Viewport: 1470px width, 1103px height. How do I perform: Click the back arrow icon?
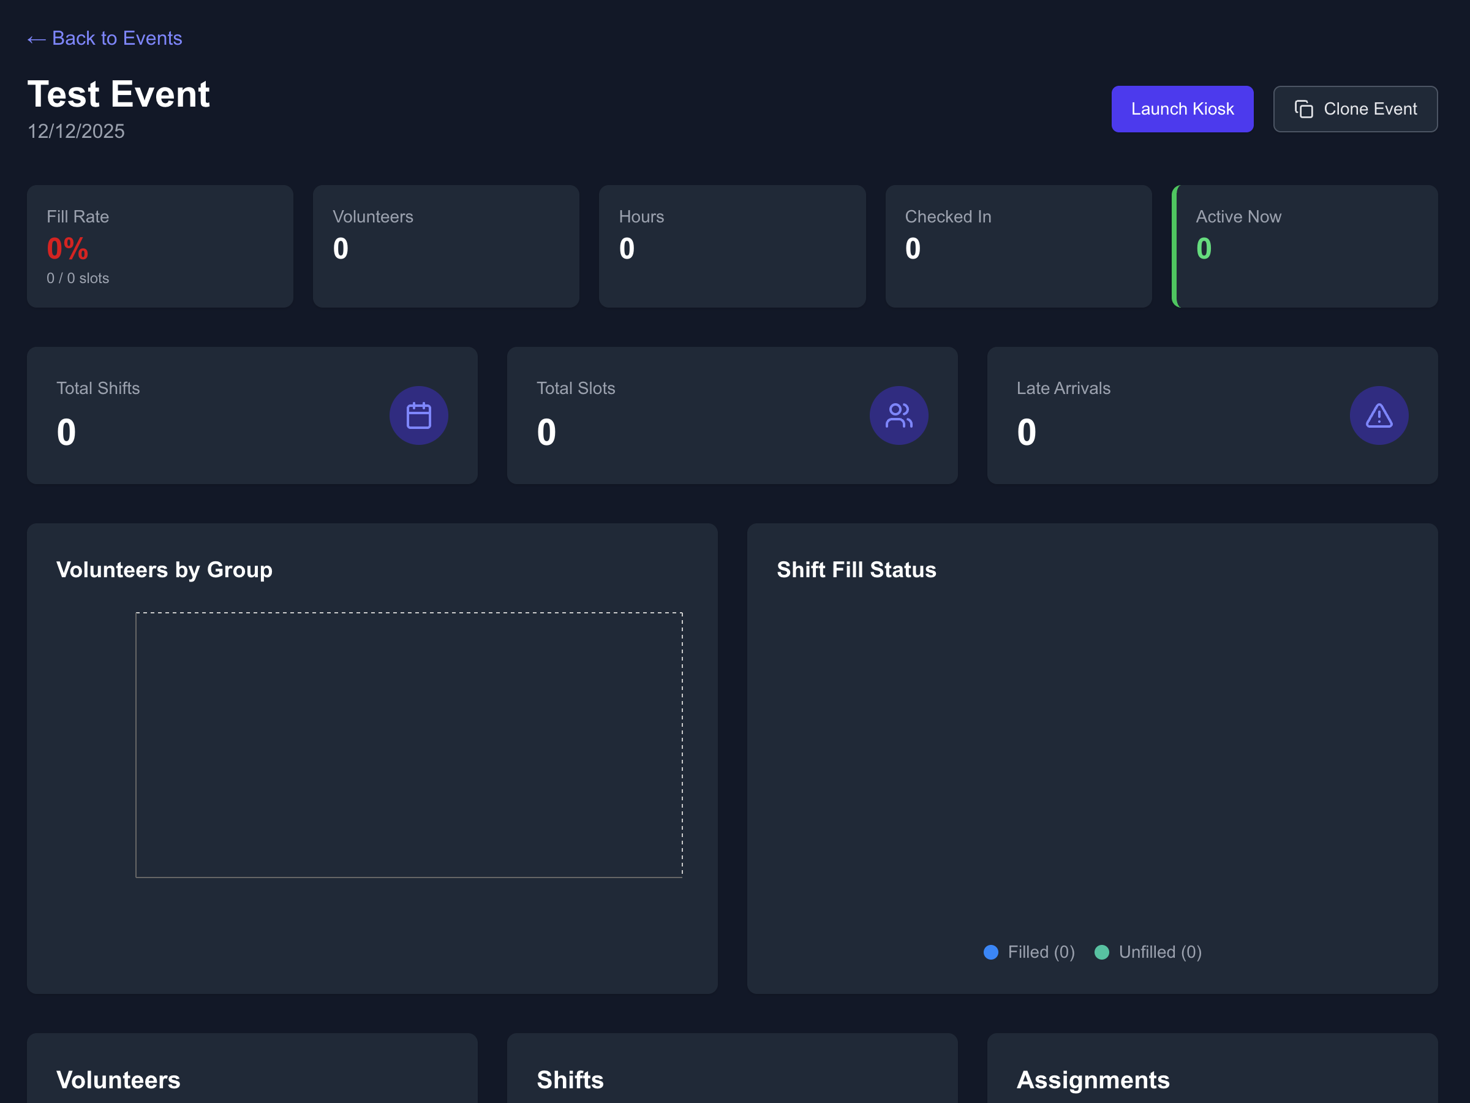(36, 40)
